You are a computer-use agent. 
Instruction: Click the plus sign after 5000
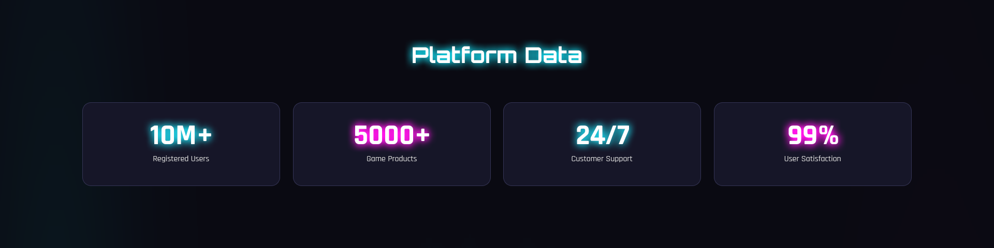423,135
